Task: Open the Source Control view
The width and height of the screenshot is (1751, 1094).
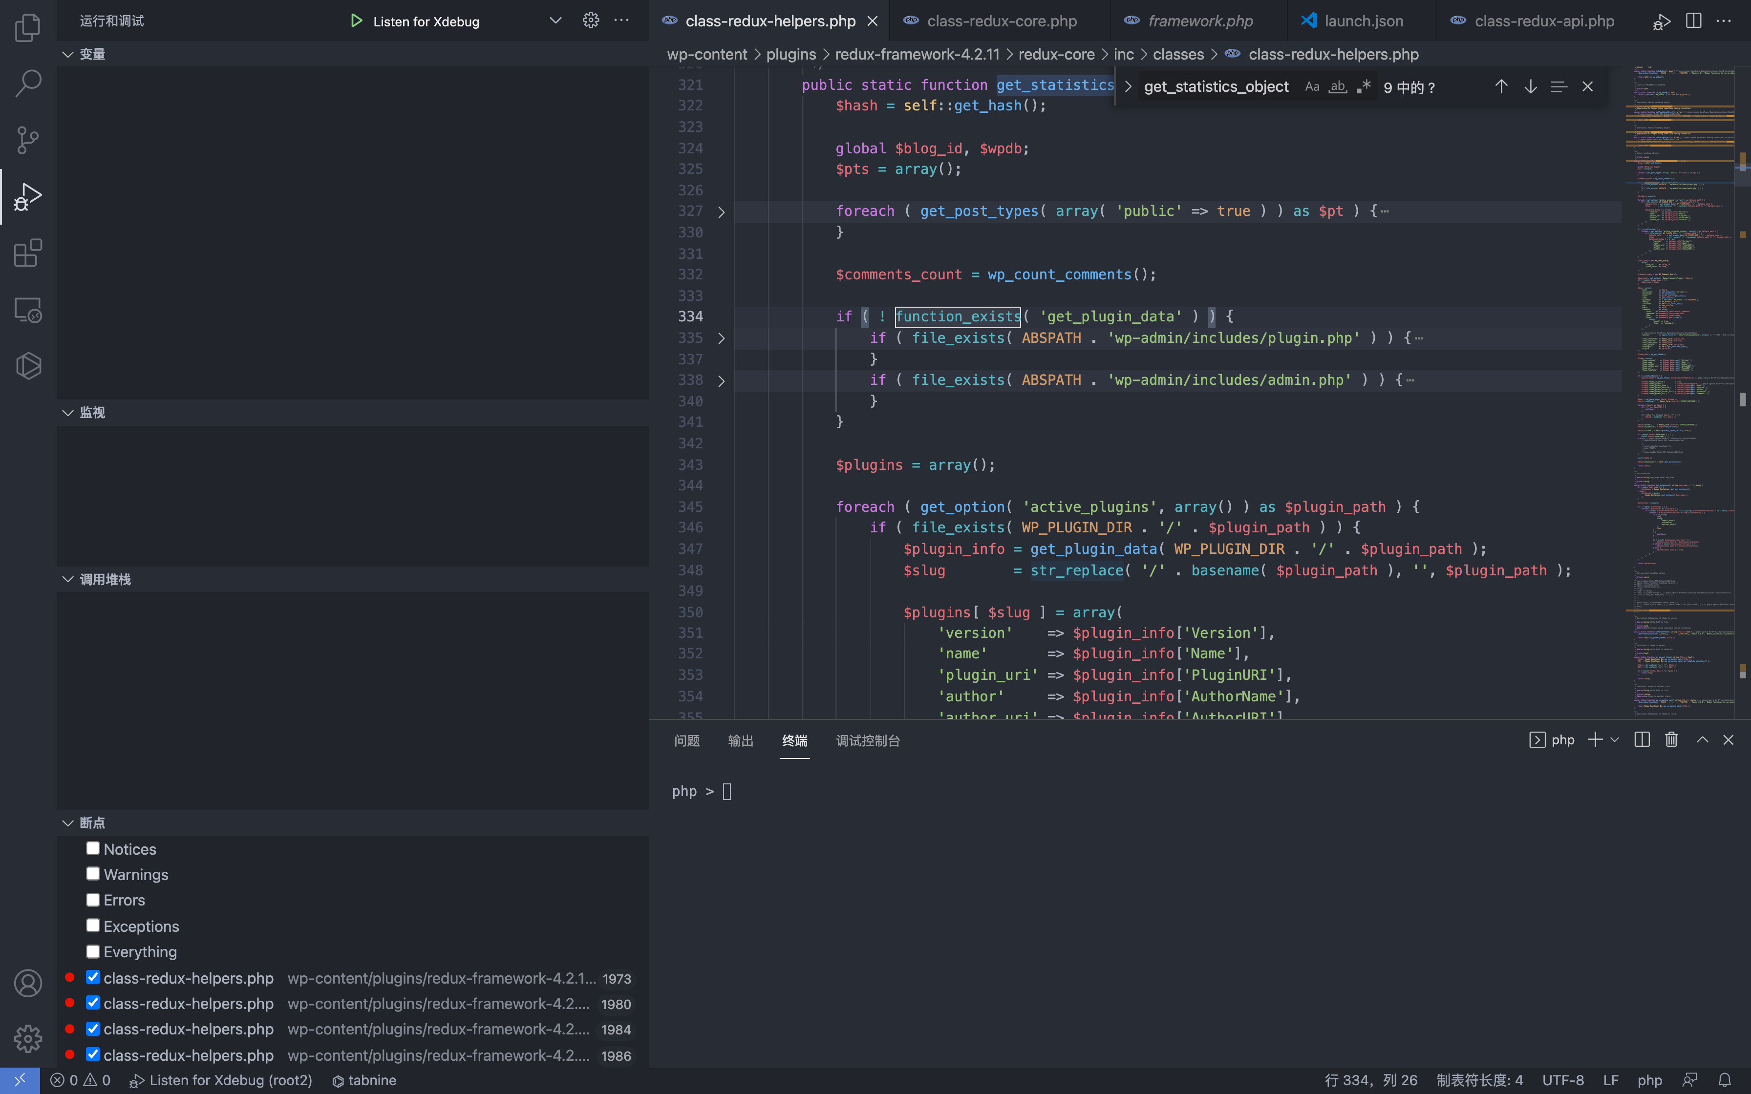Action: pyautogui.click(x=27, y=140)
